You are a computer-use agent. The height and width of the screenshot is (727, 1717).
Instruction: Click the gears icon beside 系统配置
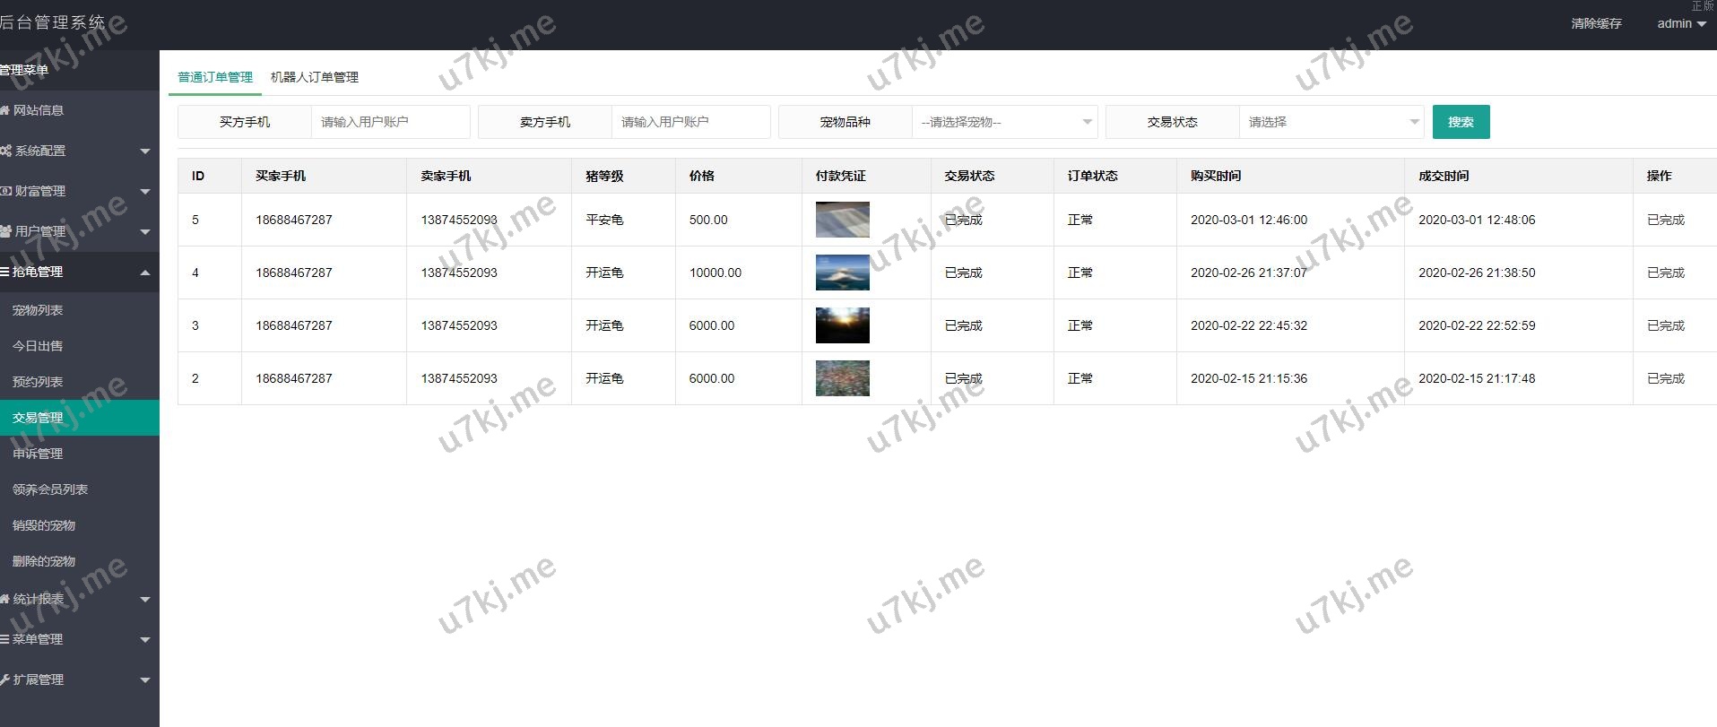[5, 151]
